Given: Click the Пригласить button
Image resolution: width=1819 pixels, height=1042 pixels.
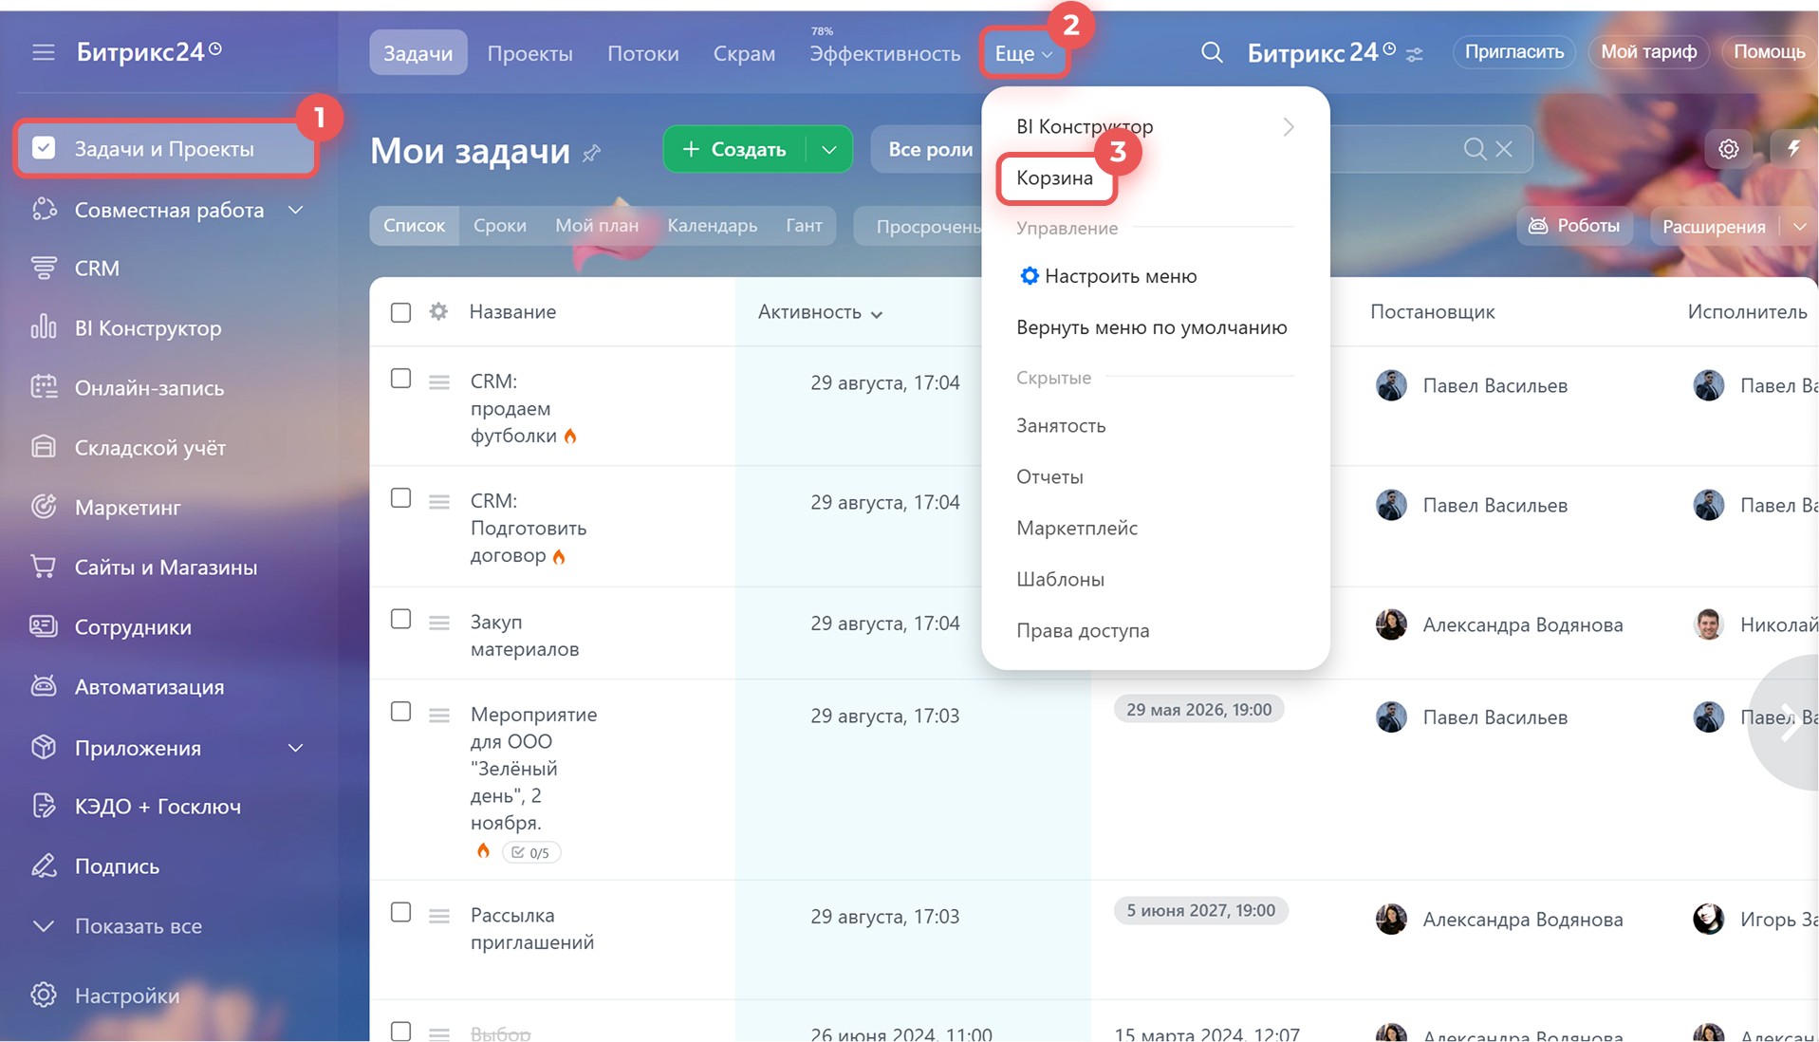Looking at the screenshot, I should (x=1514, y=52).
